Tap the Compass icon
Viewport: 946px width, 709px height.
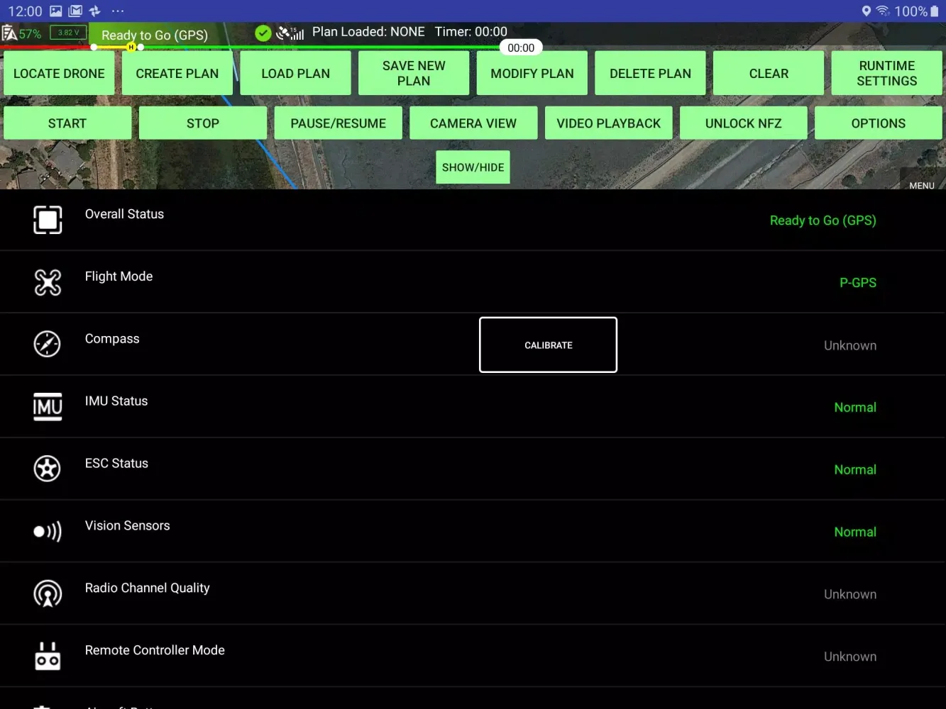pyautogui.click(x=48, y=344)
